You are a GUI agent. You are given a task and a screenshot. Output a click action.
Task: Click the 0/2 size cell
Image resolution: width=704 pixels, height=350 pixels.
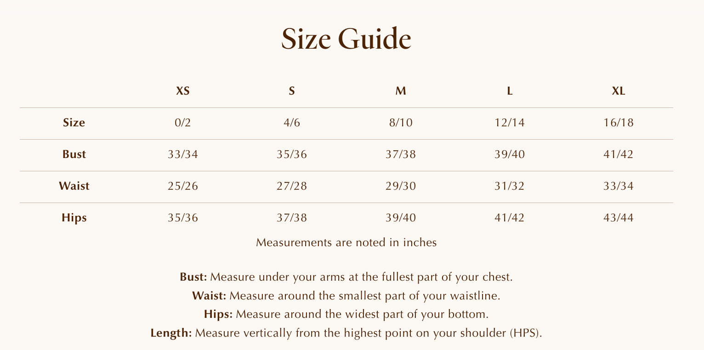(x=183, y=123)
